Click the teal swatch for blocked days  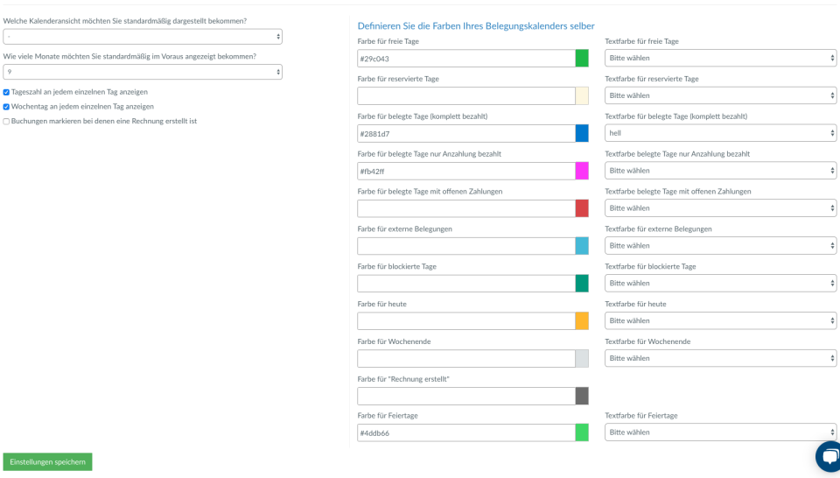tap(582, 284)
